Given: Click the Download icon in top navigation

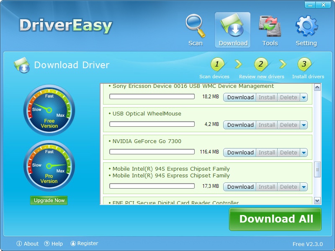Looking at the screenshot, I should coord(232,25).
